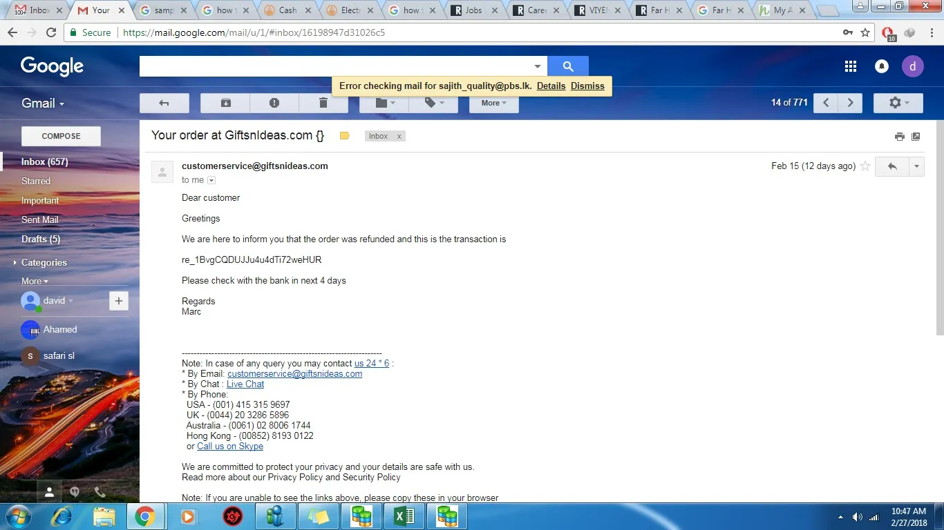Click the Google logo
This screenshot has height=530, width=944.
(x=52, y=66)
